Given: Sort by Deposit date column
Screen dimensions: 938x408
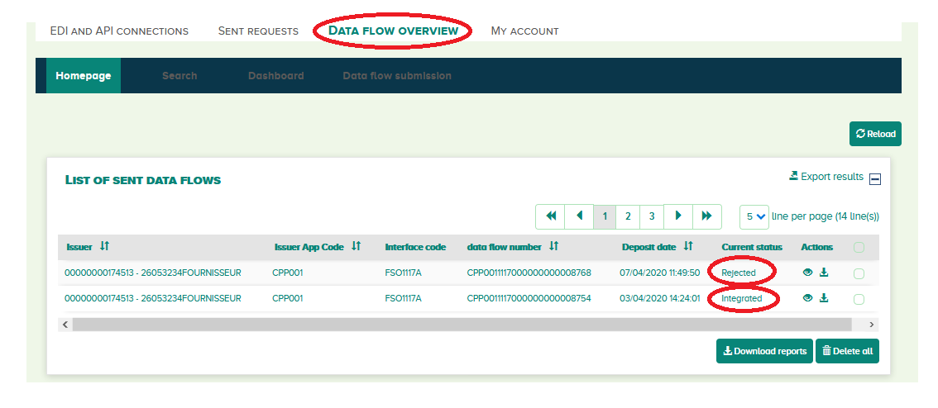Looking at the screenshot, I should tap(688, 247).
